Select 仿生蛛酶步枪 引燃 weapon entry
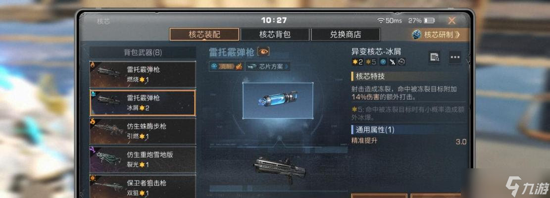550x198 pixels. click(143, 131)
